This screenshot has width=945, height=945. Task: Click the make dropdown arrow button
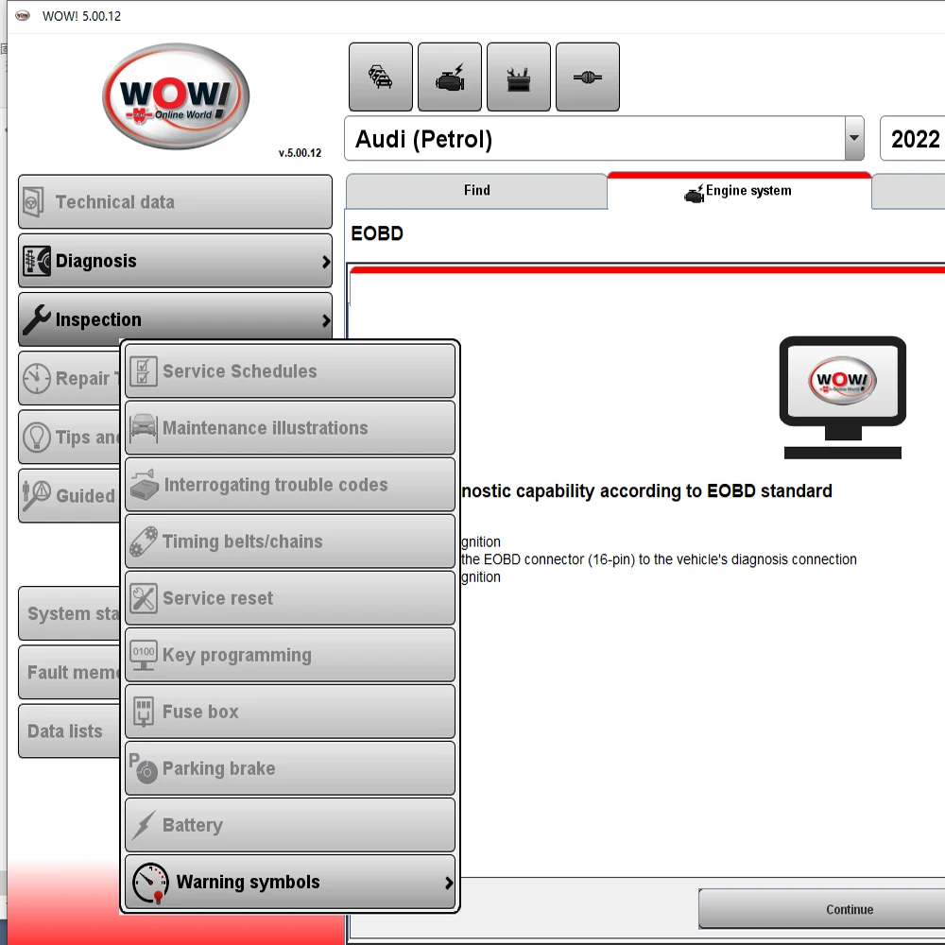pos(854,139)
